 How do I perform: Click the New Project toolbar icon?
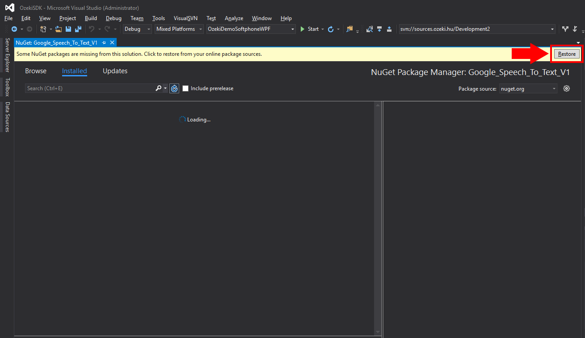[43, 29]
